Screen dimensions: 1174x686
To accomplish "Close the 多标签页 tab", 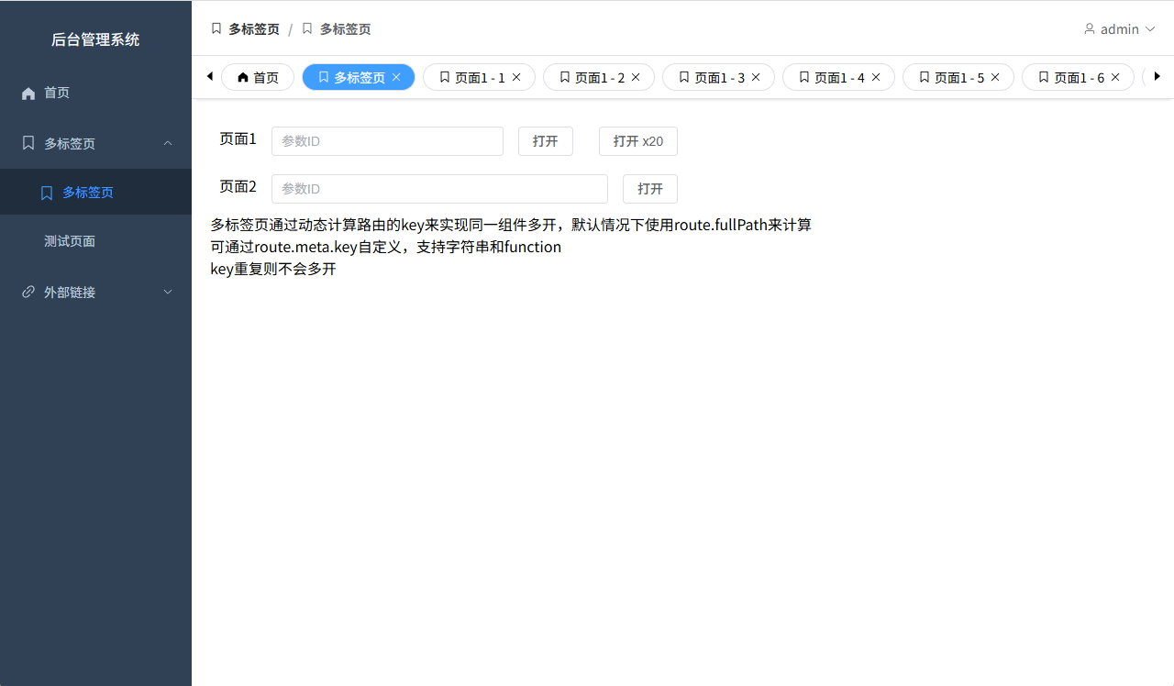I will (396, 78).
